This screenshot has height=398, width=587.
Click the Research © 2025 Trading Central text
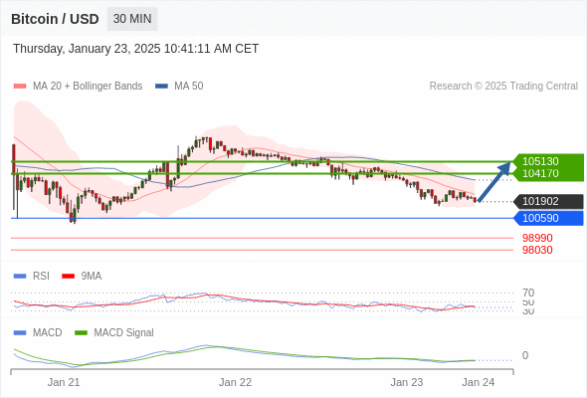(x=503, y=87)
